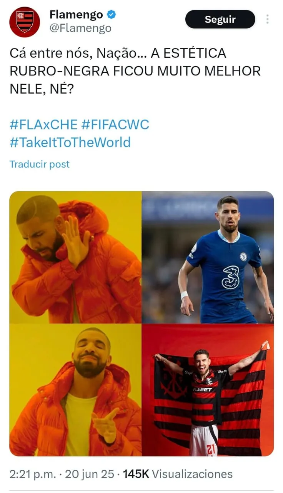Open the #FIFACWC hashtag
Image resolution: width=283 pixels, height=493 pixels.
pyautogui.click(x=115, y=125)
